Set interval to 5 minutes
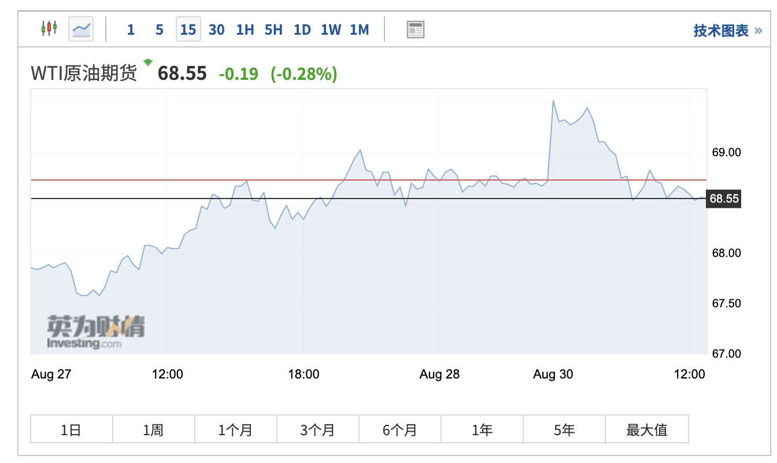The height and width of the screenshot is (463, 777). [159, 30]
